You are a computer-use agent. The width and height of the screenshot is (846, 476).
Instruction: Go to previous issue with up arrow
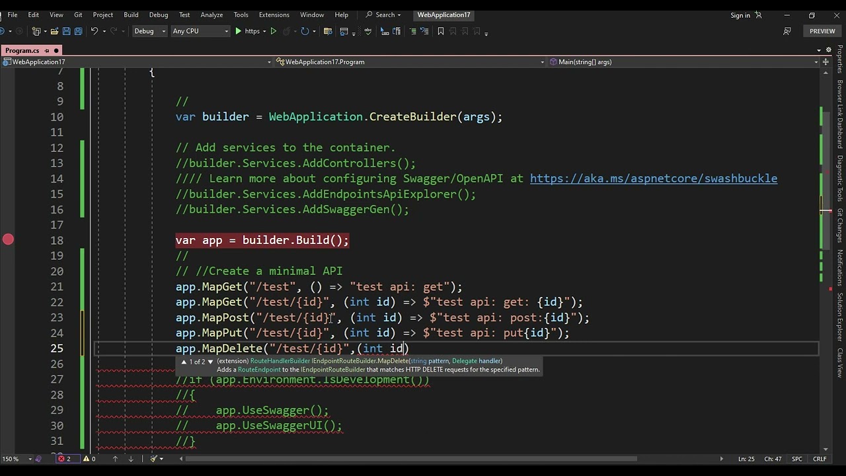click(115, 459)
